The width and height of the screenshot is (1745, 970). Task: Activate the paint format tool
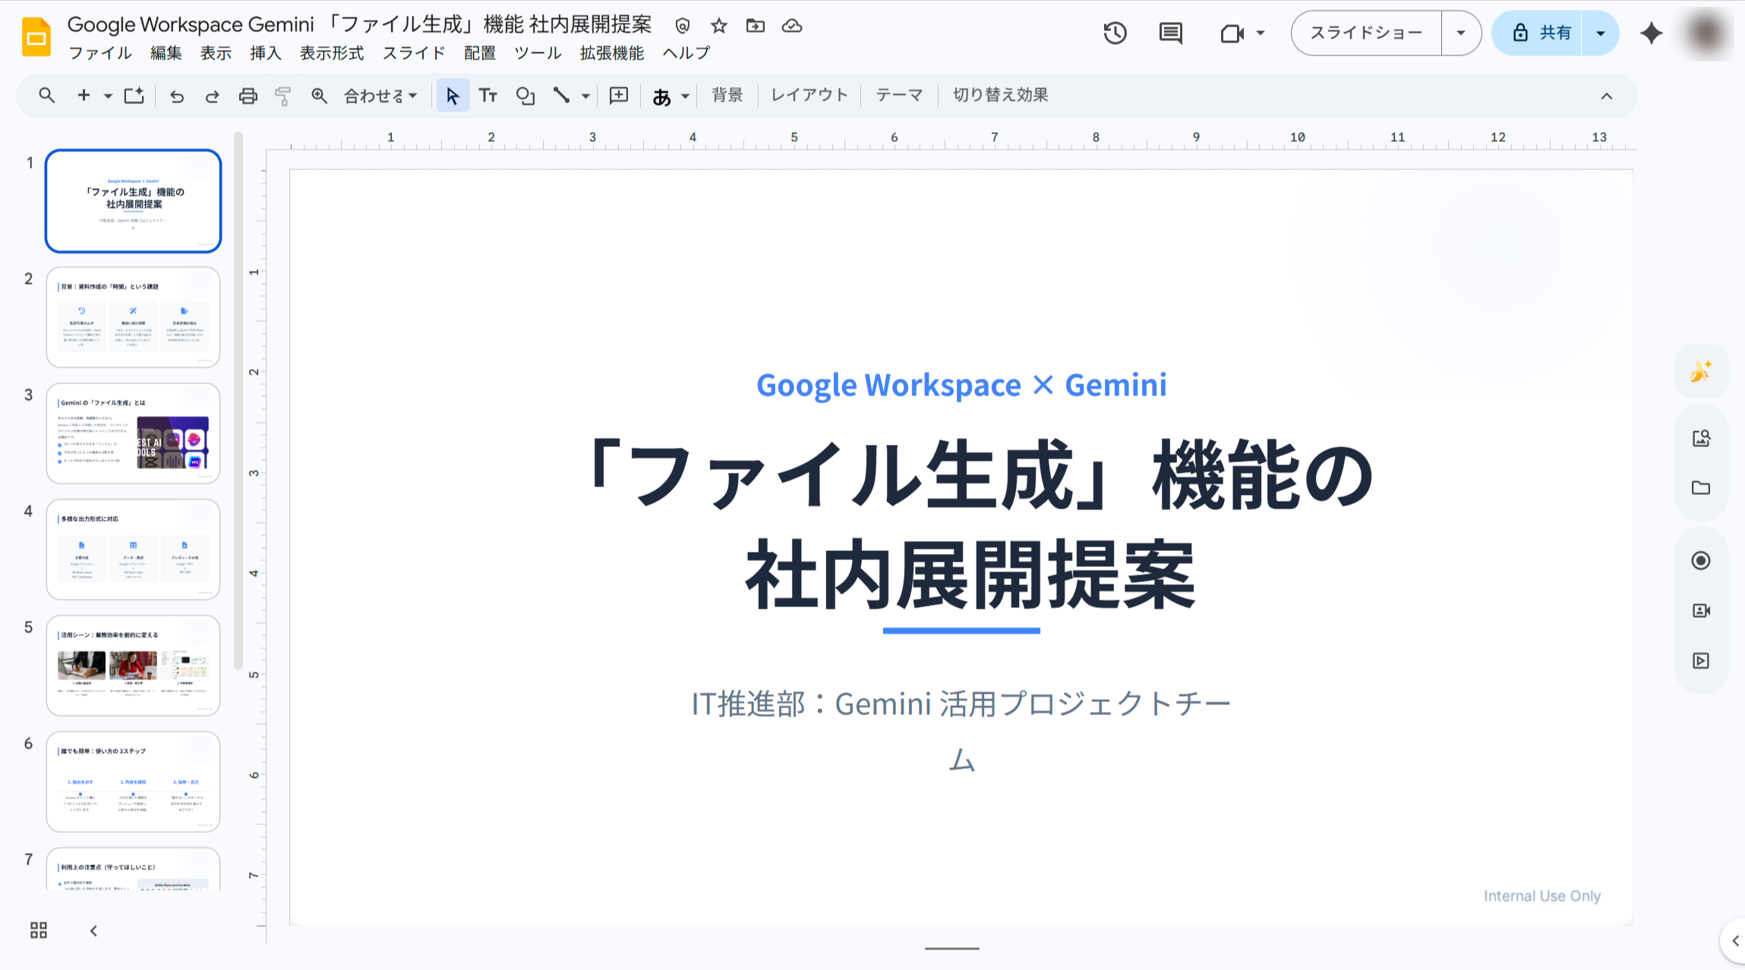pos(283,96)
